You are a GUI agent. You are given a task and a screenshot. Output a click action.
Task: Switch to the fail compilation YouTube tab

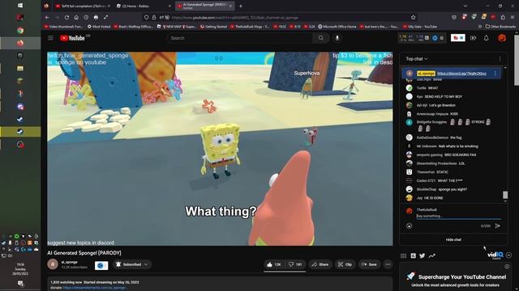coord(83,6)
